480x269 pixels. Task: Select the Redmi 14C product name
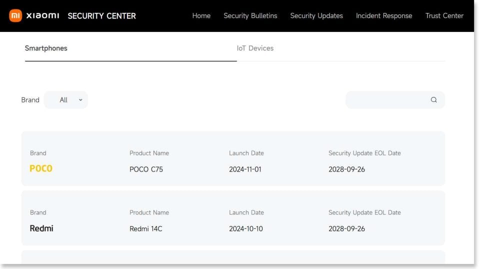pos(145,229)
